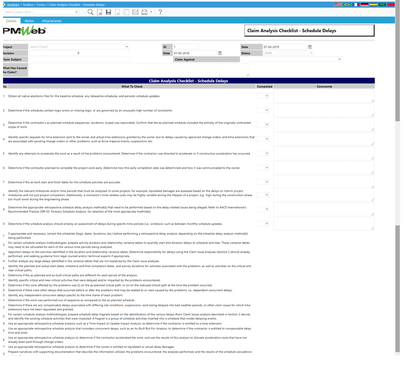Click the Email envelope icon
The width and height of the screenshot is (406, 368).
coord(135,12)
